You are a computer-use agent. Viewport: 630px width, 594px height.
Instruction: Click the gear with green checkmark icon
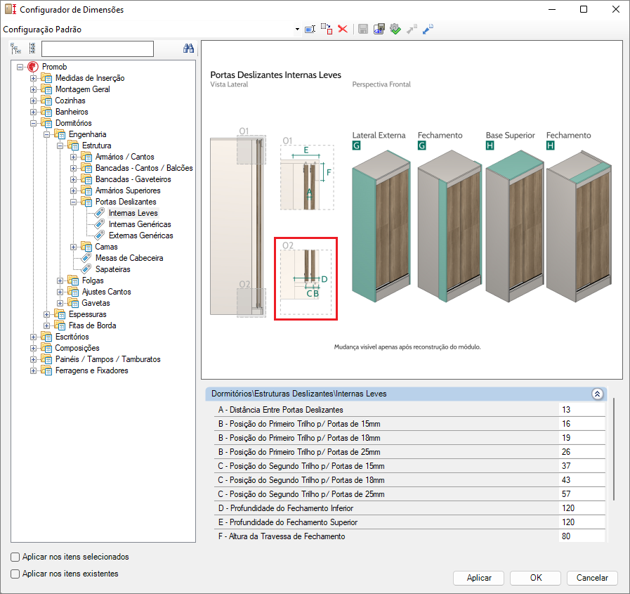coord(395,29)
